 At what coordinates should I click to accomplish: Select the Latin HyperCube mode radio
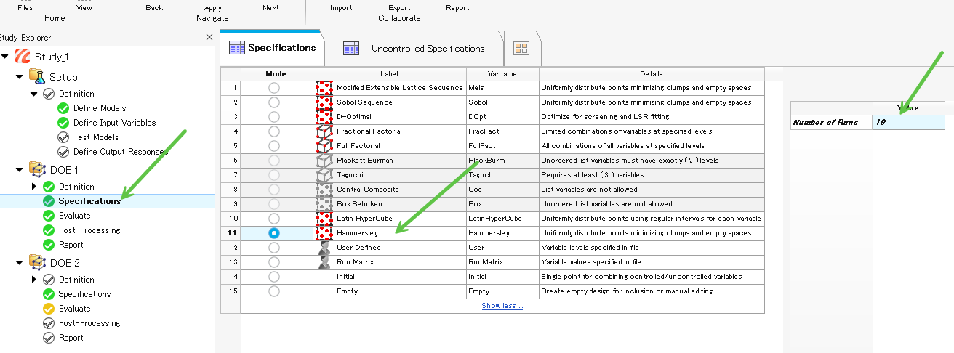[273, 219]
